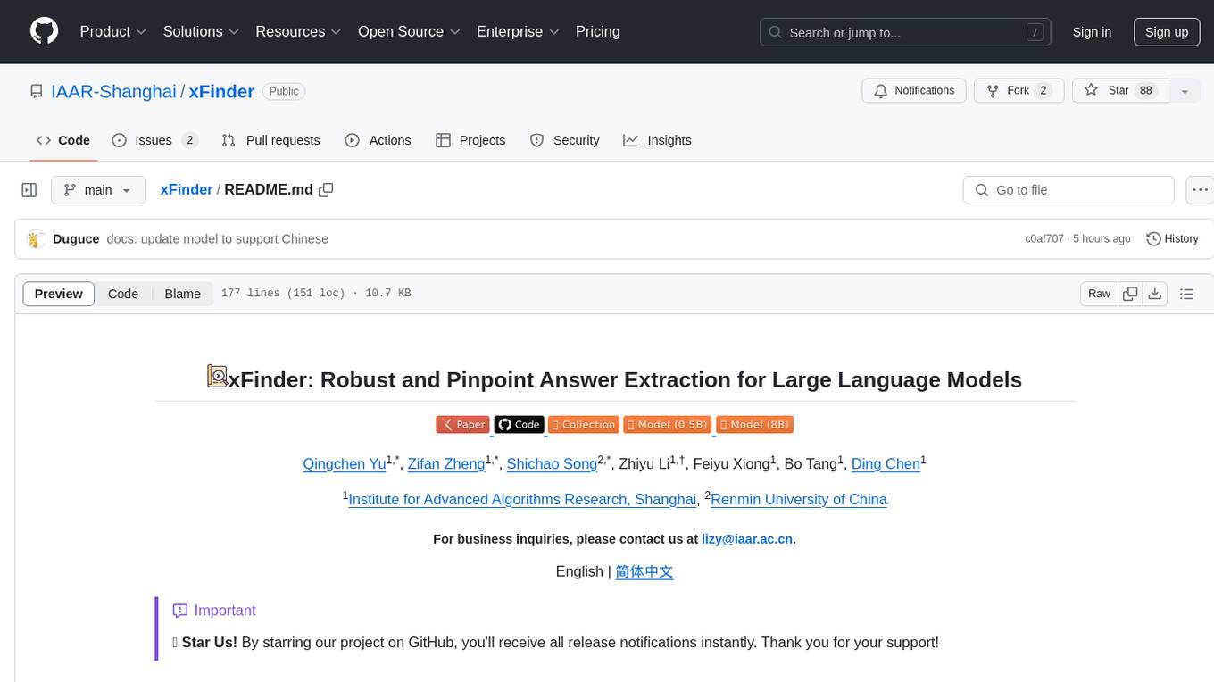1214x682 pixels.
Task: Open the GitHub Code badge
Action: click(520, 425)
